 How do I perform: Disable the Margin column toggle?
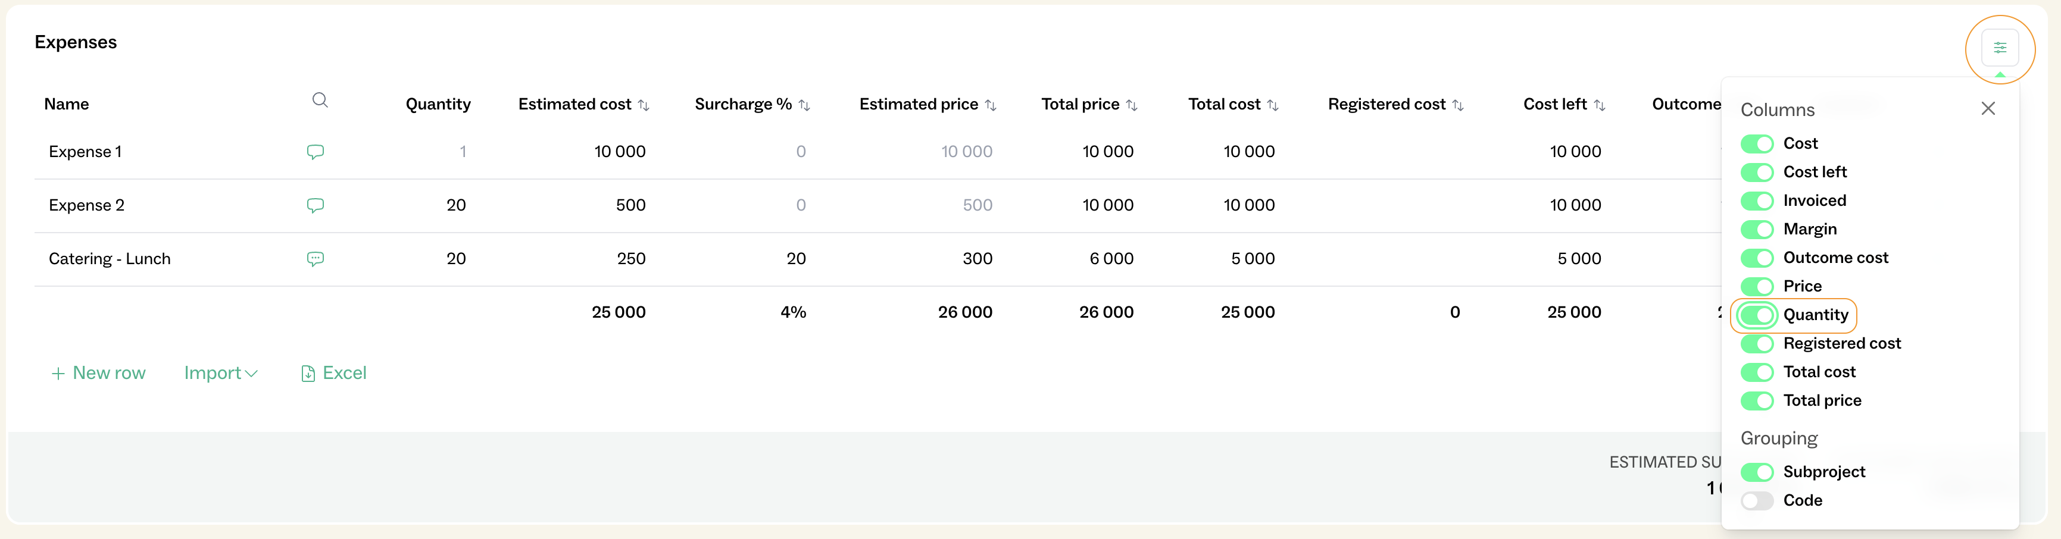1757,230
